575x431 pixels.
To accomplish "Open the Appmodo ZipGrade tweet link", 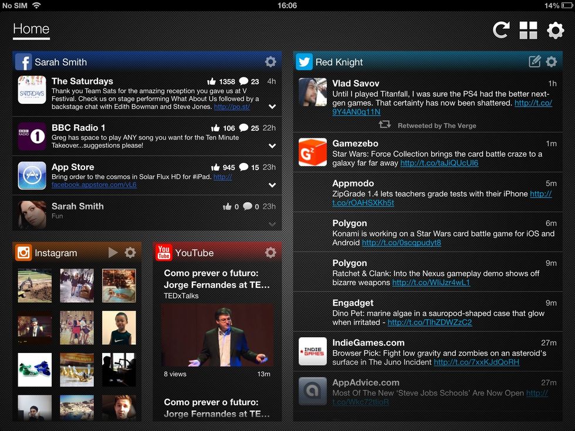I will 363,203.
